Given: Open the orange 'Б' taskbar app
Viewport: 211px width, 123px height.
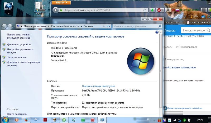Looking at the screenshot, I should pyautogui.click(x=17, y=120).
